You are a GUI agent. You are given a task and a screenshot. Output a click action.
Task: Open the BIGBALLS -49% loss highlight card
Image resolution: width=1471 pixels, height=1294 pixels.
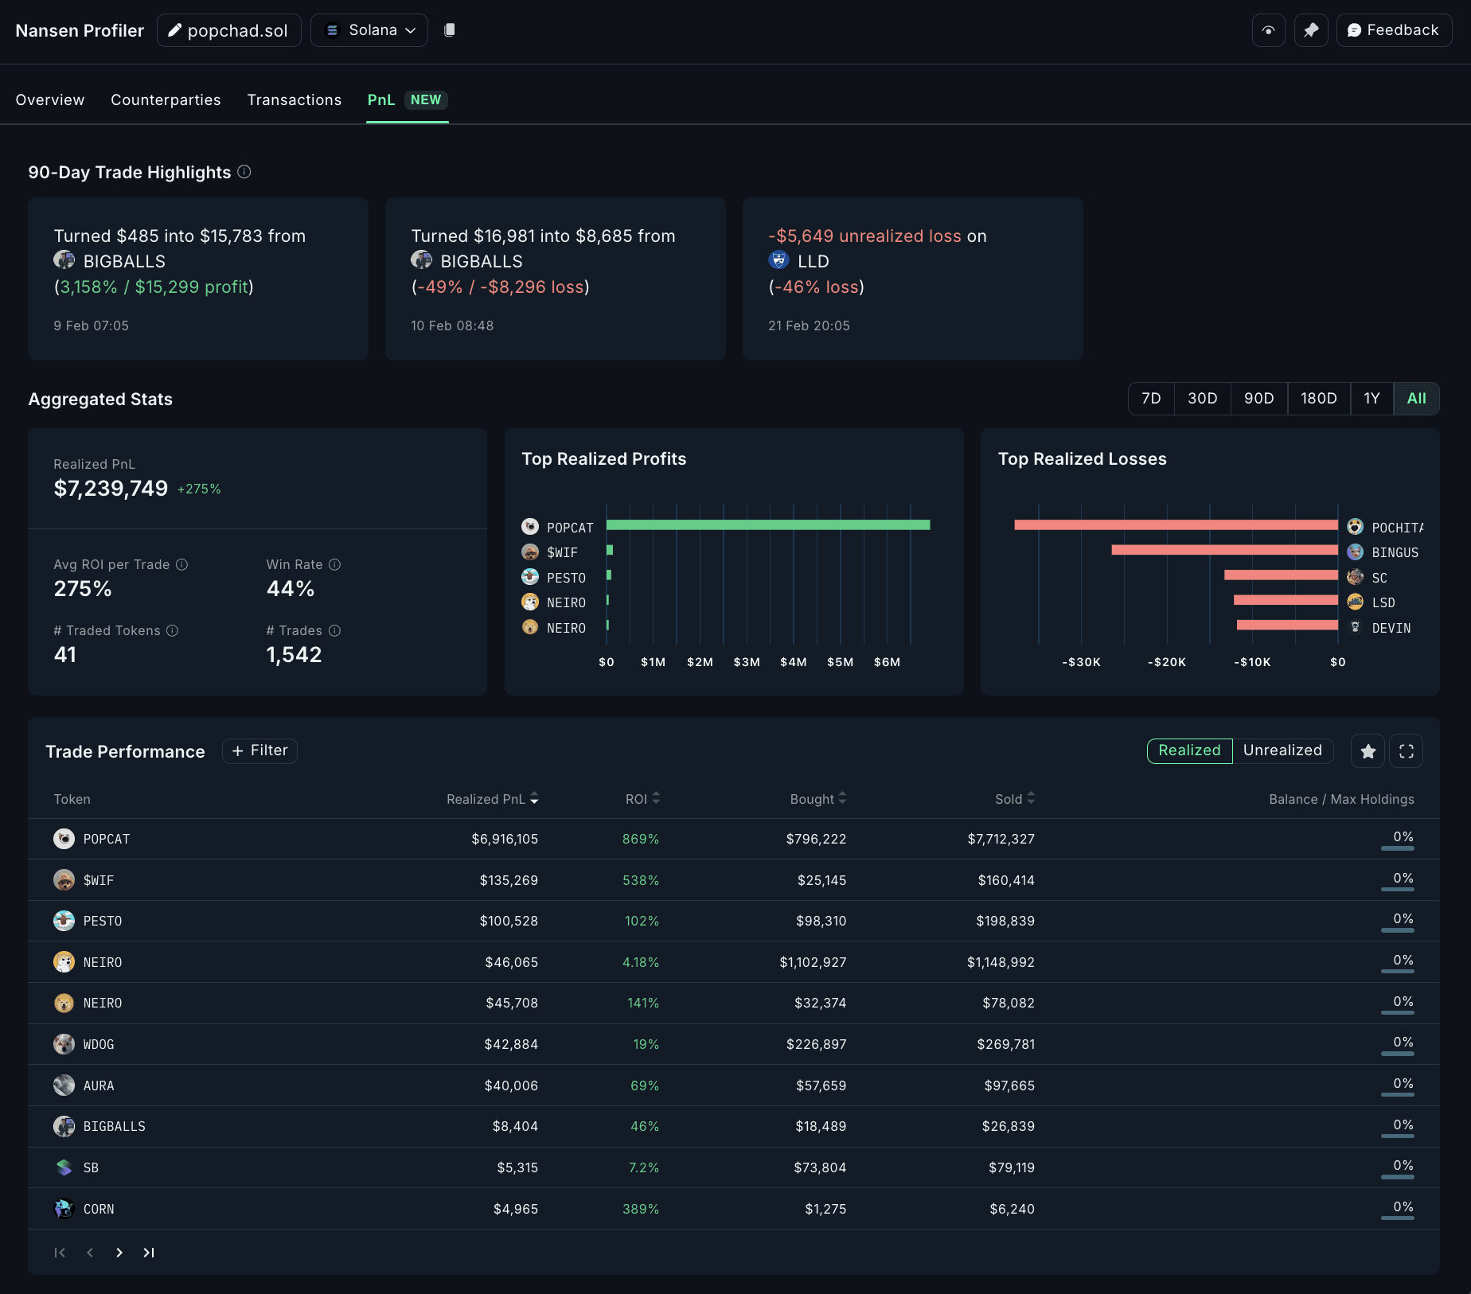tap(556, 279)
